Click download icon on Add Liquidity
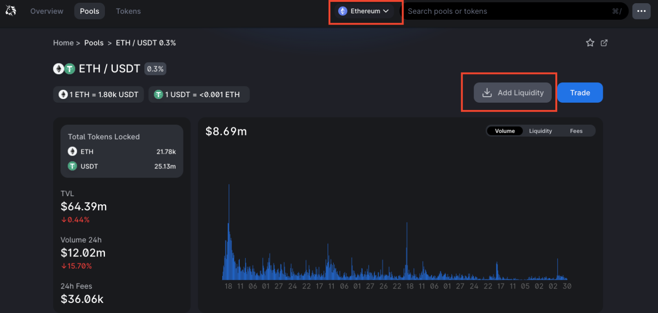658x313 pixels. [487, 93]
